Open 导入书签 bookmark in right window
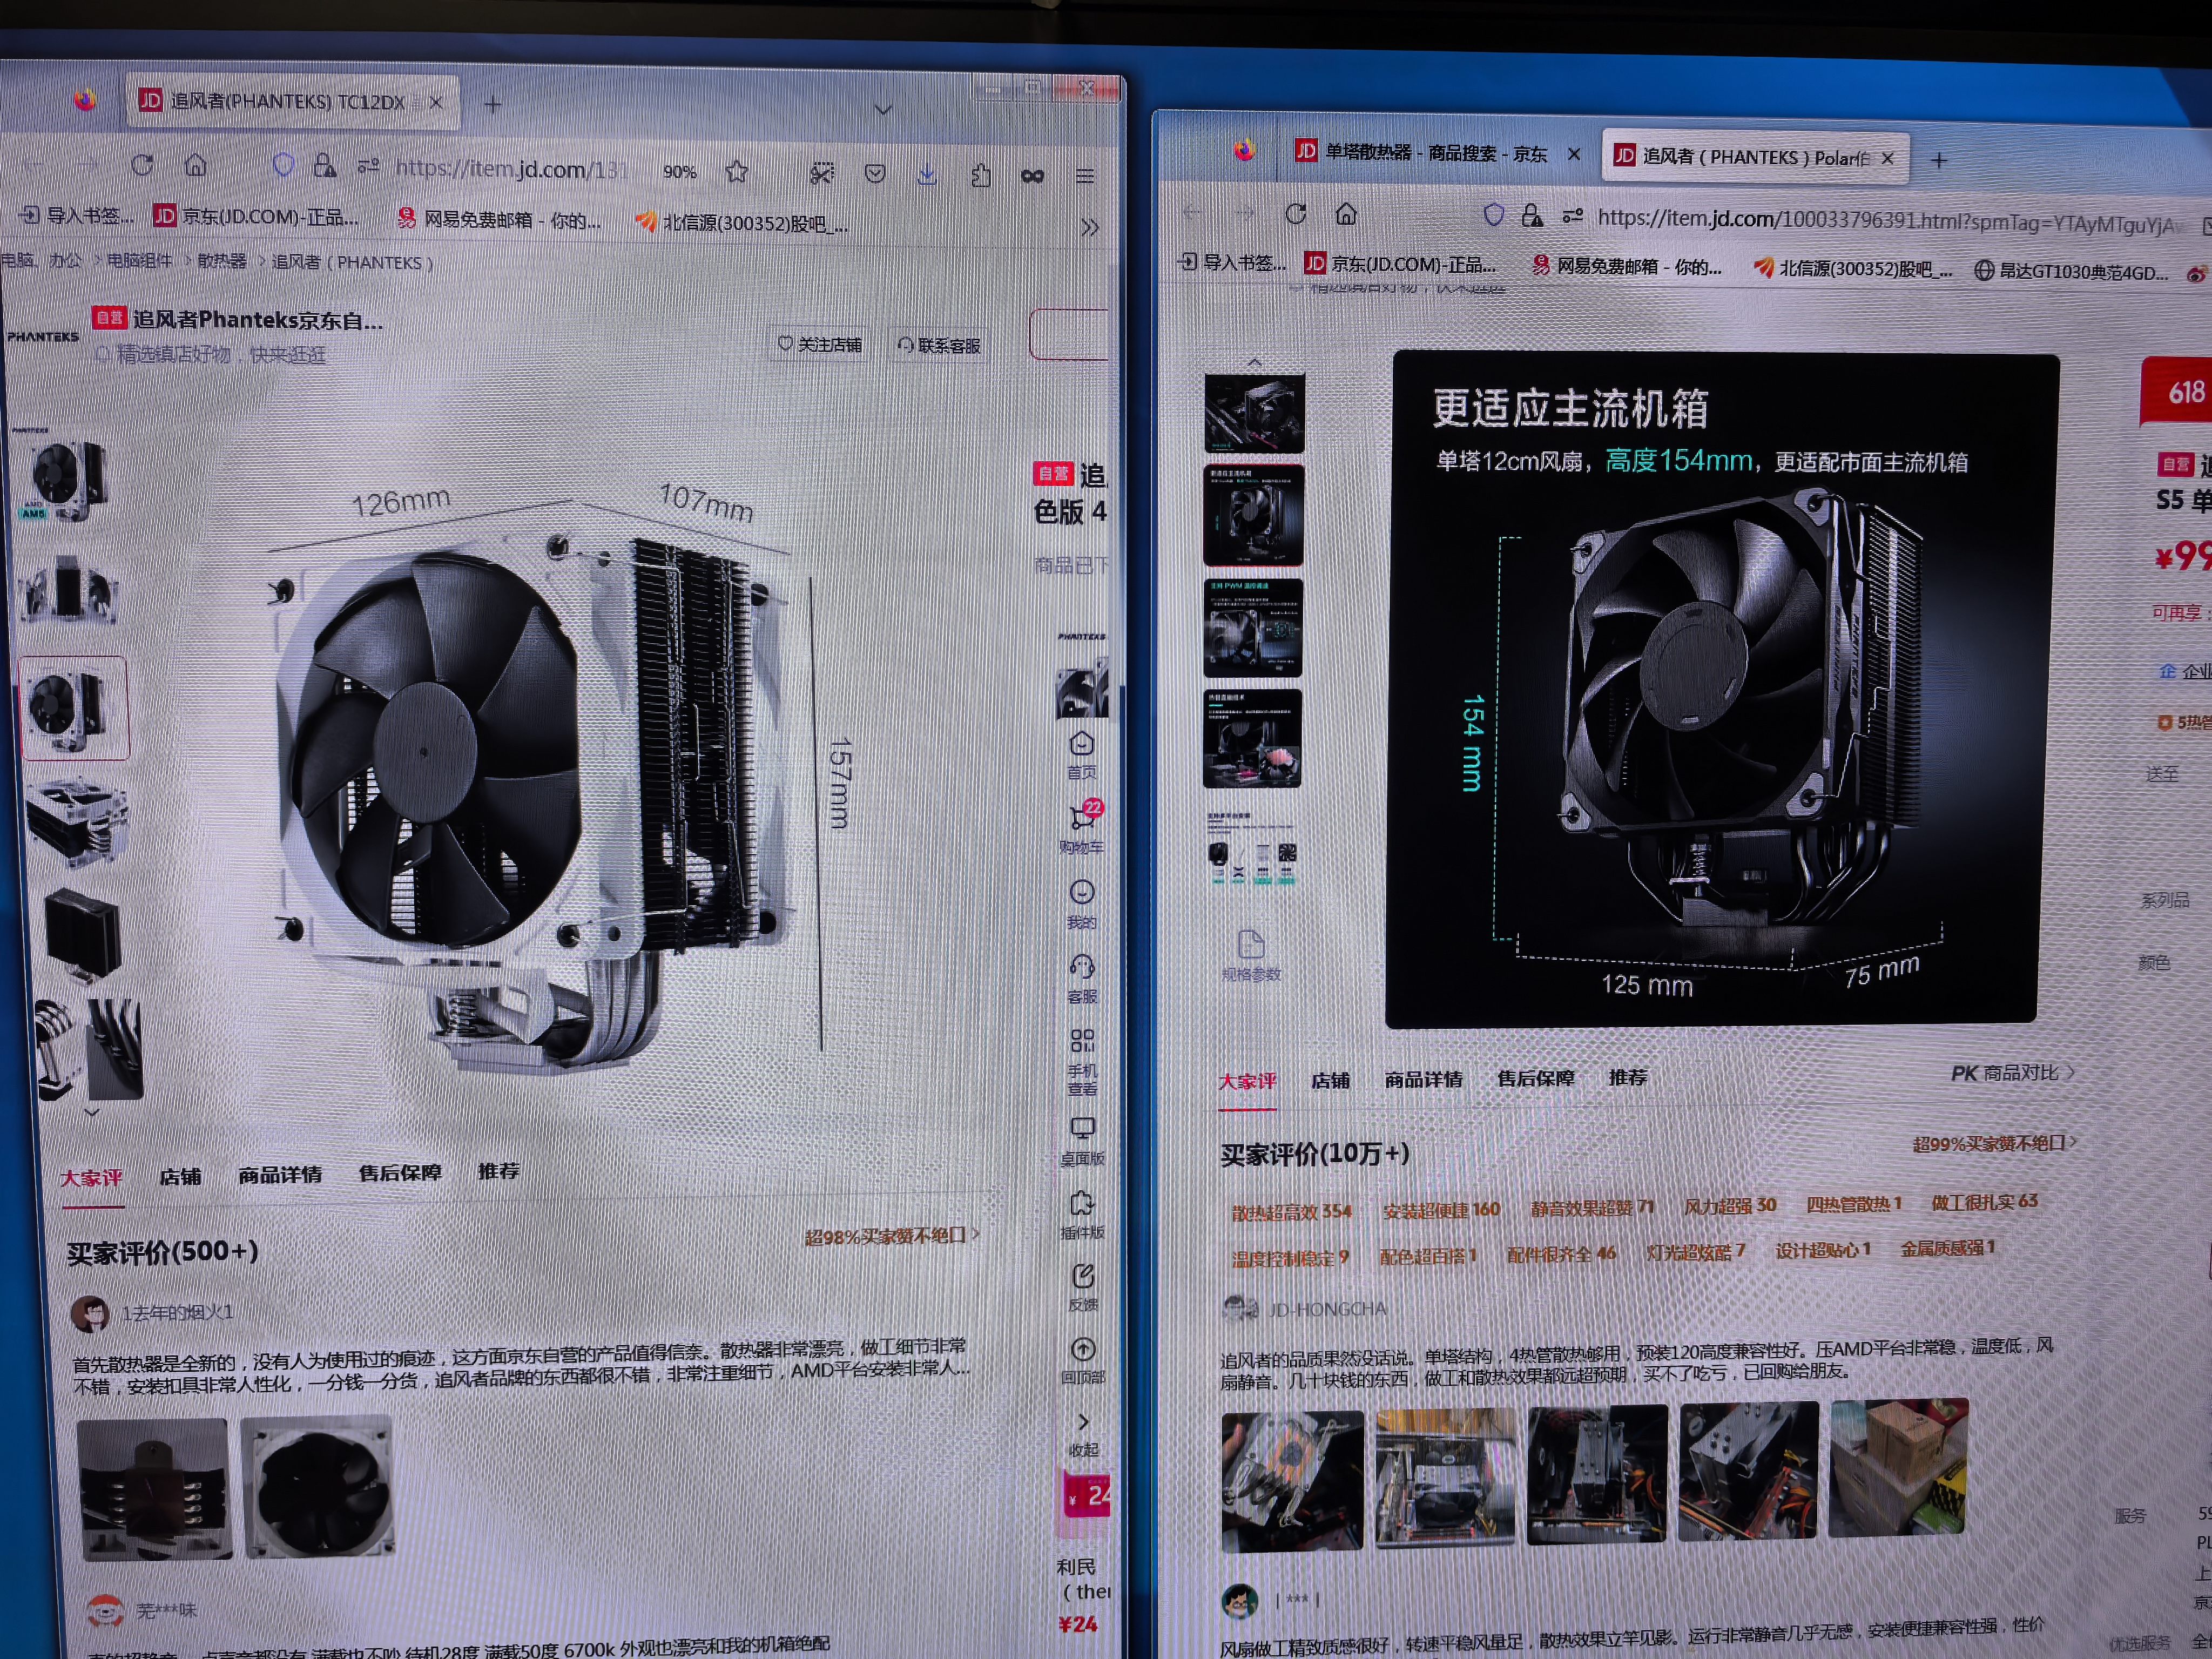The width and height of the screenshot is (2212, 1659). [1231, 262]
